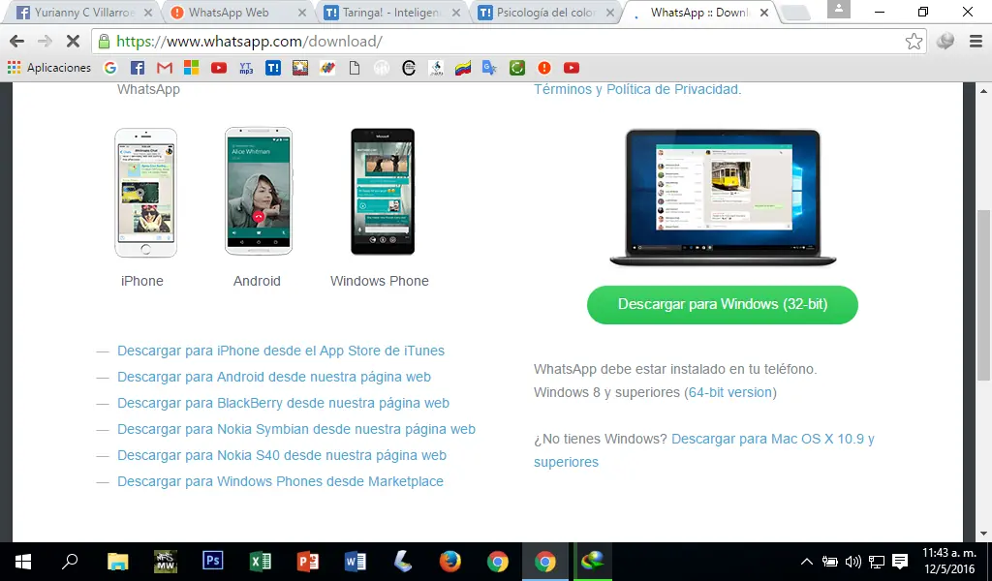Open the YouTube bookmark at the bookmarks bar end
The height and width of the screenshot is (581, 992).
572,68
